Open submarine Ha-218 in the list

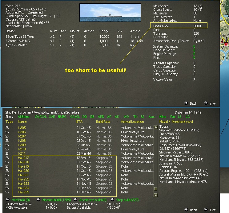(x=23, y=162)
